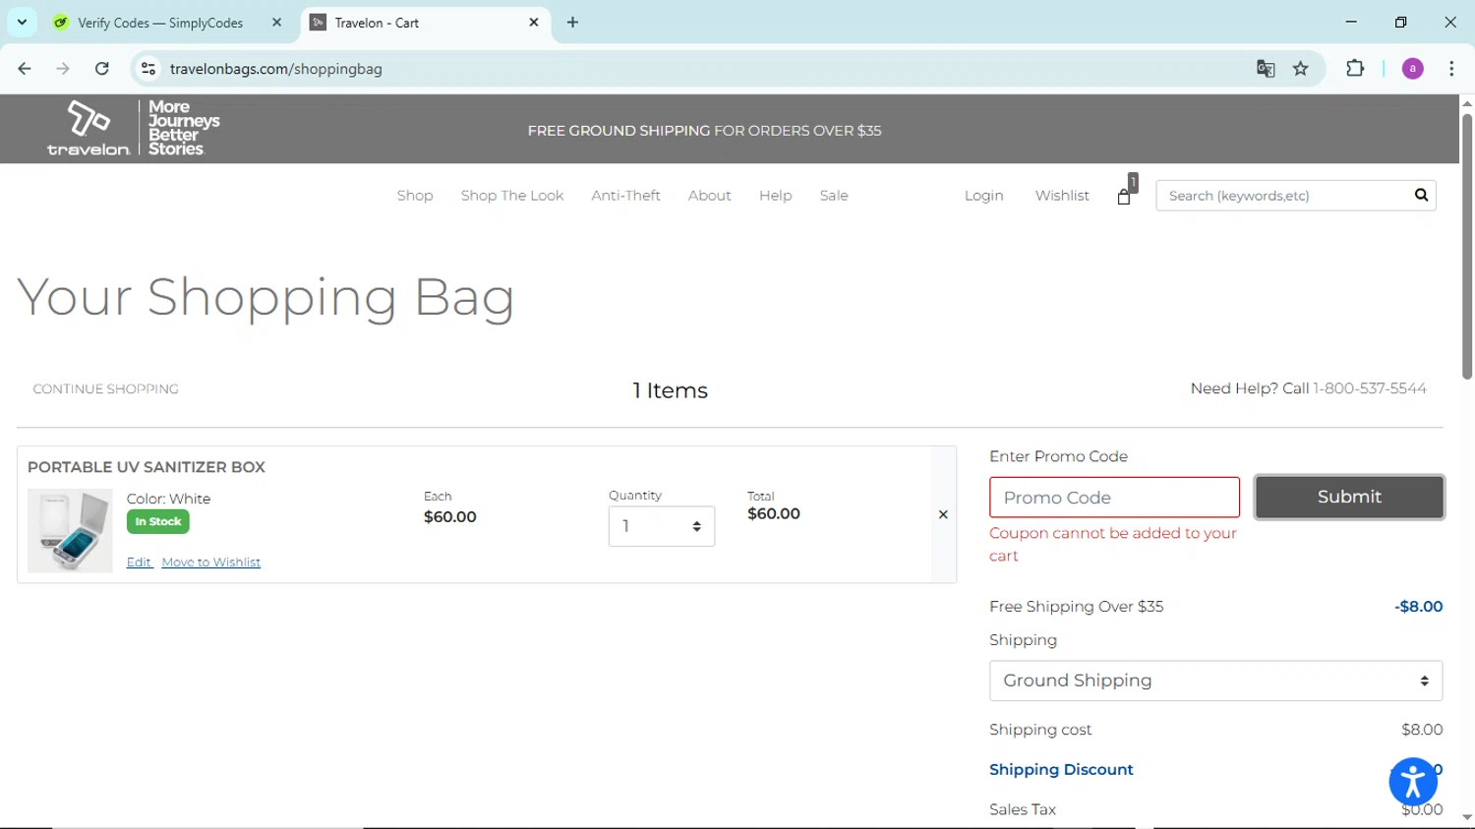Click the Shipping Discount label
The height and width of the screenshot is (829, 1475).
tap(1061, 769)
